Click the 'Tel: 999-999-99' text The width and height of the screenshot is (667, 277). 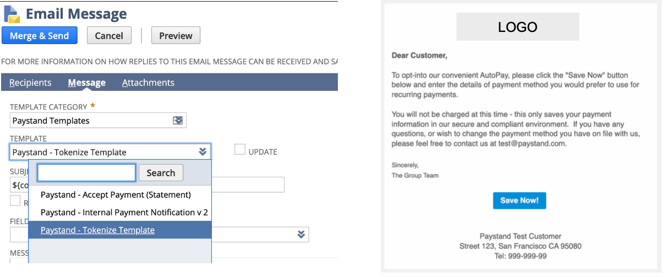point(520,256)
